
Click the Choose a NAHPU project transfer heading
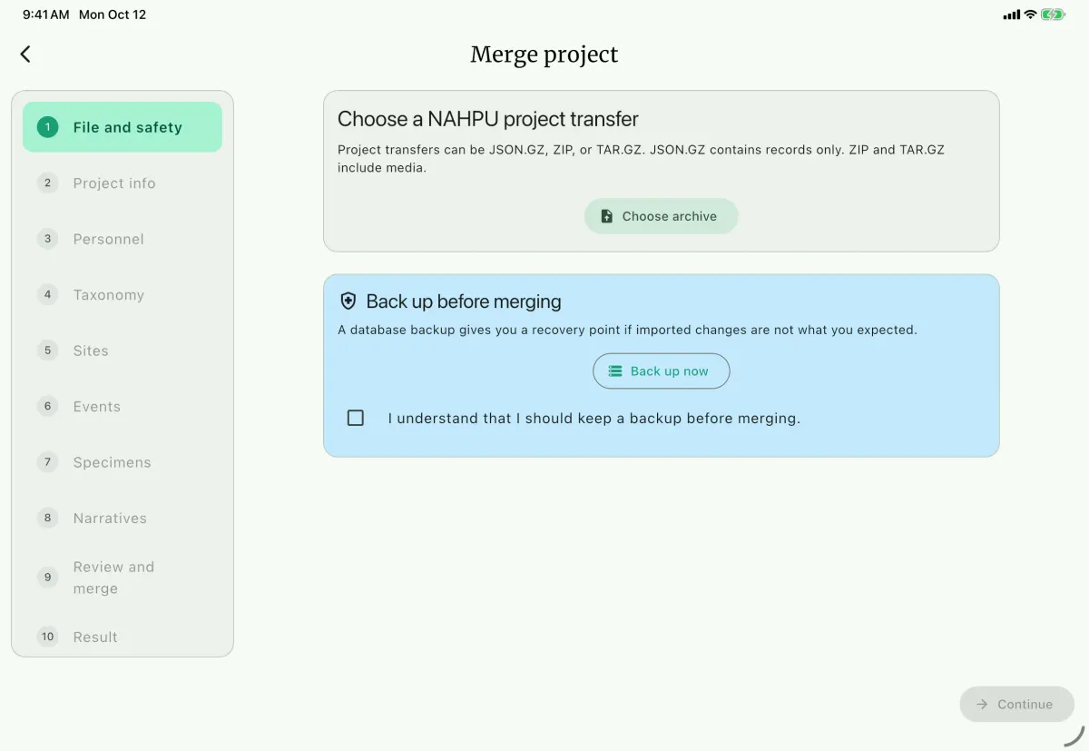488,119
